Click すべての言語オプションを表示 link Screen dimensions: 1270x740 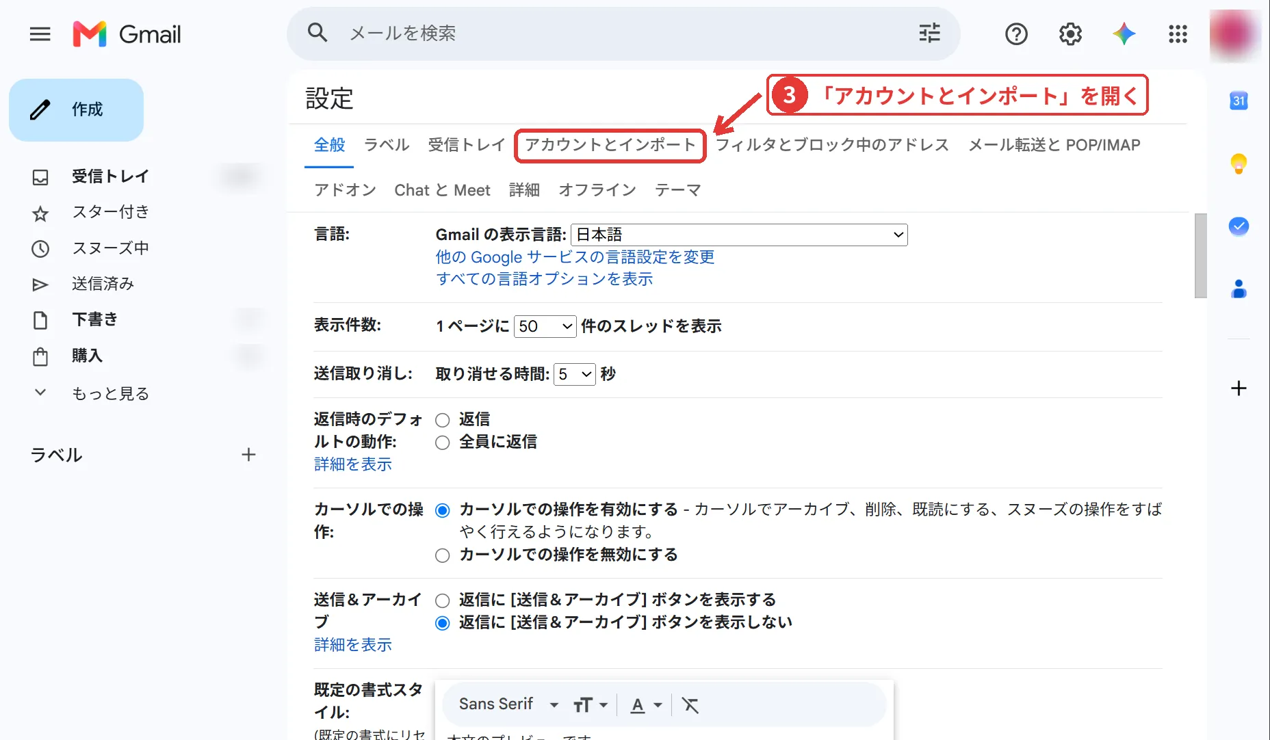click(x=545, y=279)
